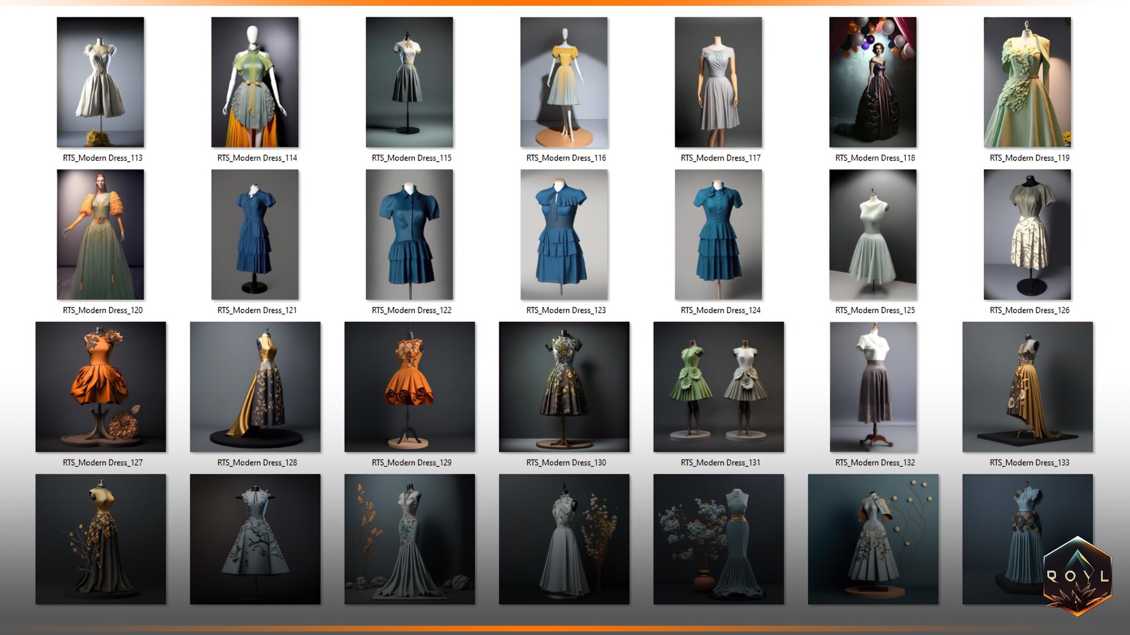This screenshot has height=635, width=1130.
Task: Select the RTS_Modern Dress_113 thumbnail
Action: coord(100,82)
